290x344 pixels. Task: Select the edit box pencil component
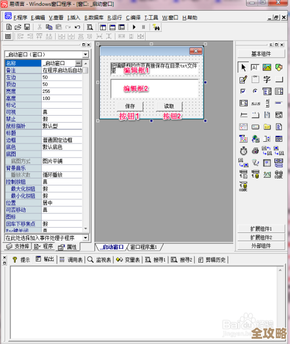pos(244,80)
